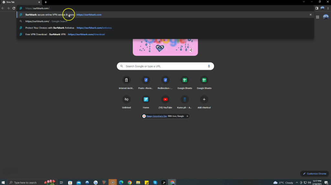This screenshot has width=331, height=185.
Task: Open Skype from the taskbar
Action: coord(155,182)
